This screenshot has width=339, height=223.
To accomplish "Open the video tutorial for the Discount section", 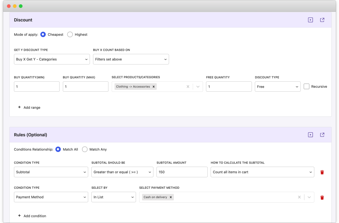I will (x=310, y=20).
